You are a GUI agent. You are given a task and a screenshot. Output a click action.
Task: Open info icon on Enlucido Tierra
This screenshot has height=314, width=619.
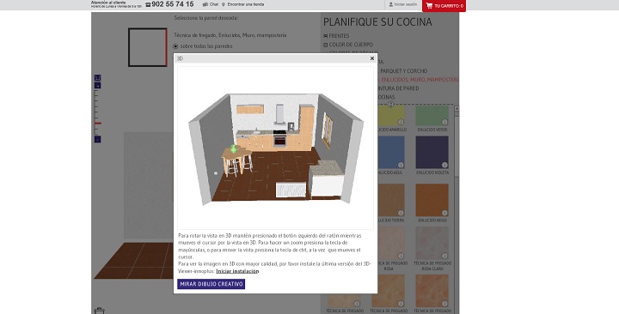(401, 213)
